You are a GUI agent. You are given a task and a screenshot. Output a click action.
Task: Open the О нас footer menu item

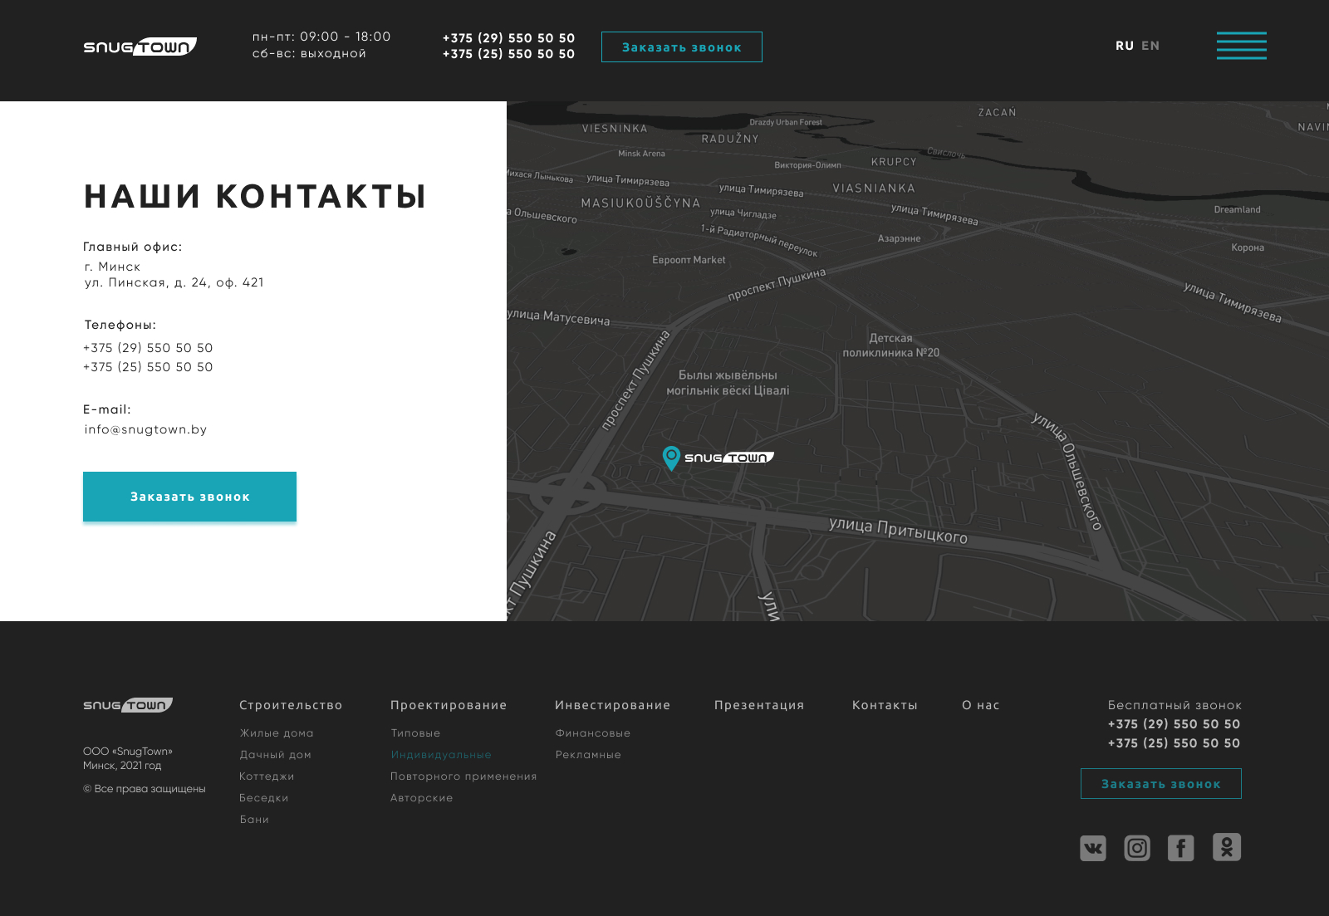click(x=980, y=705)
